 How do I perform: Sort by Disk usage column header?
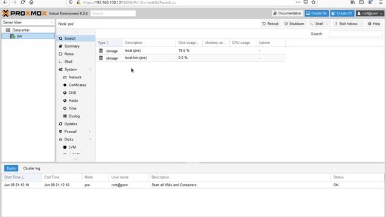click(x=189, y=43)
